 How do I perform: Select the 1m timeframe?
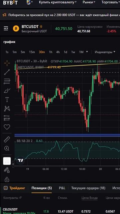(15, 52)
